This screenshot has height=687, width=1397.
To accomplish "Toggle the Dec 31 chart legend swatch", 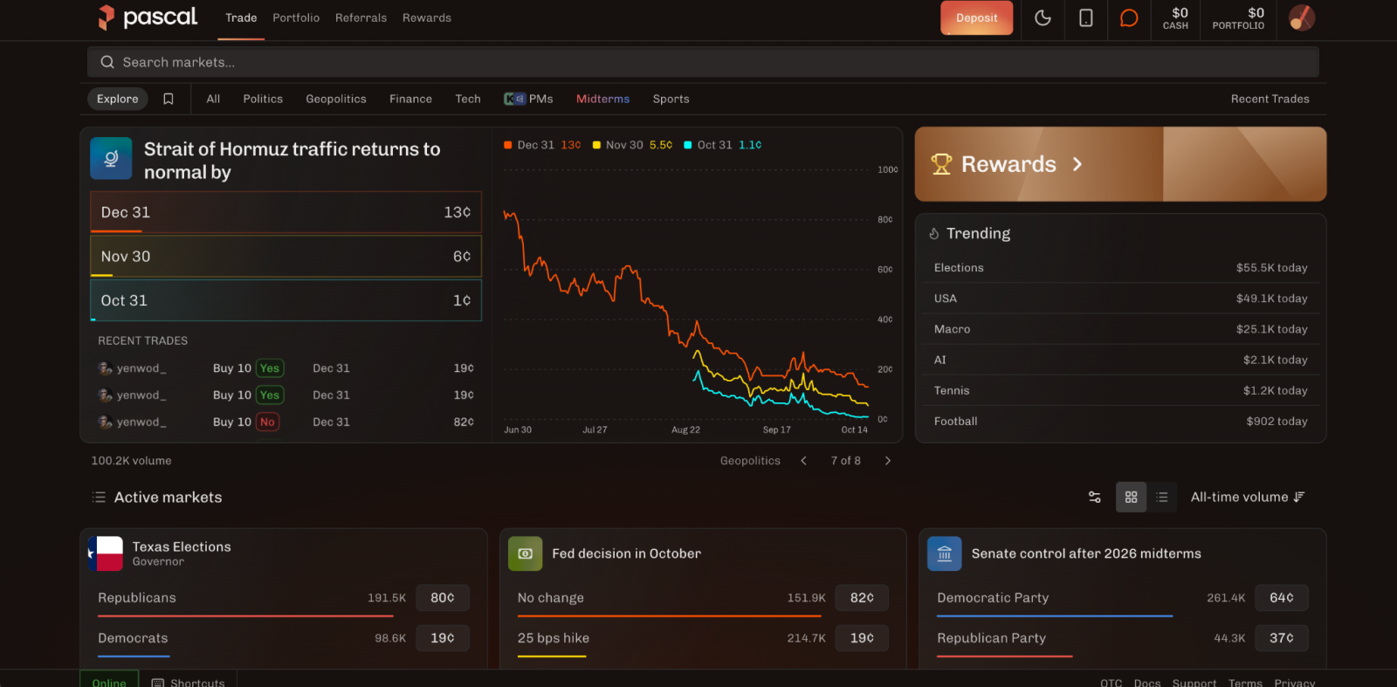I will (508, 145).
